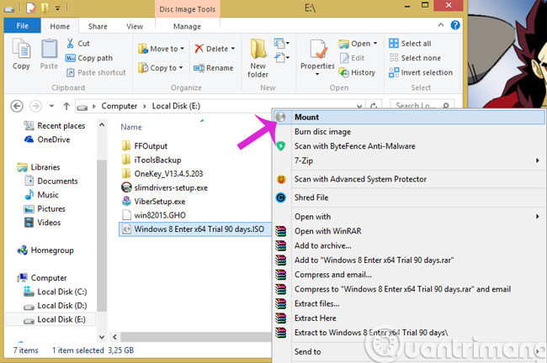Select the OneKey_V13.4.5.203 folder
Screen dimensions: 547x363
tap(168, 173)
